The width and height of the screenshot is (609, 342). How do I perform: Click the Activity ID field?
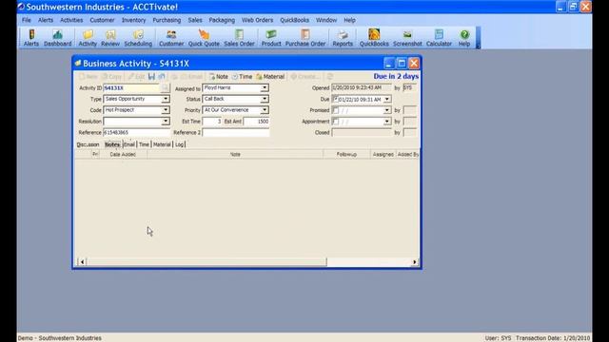click(x=131, y=88)
